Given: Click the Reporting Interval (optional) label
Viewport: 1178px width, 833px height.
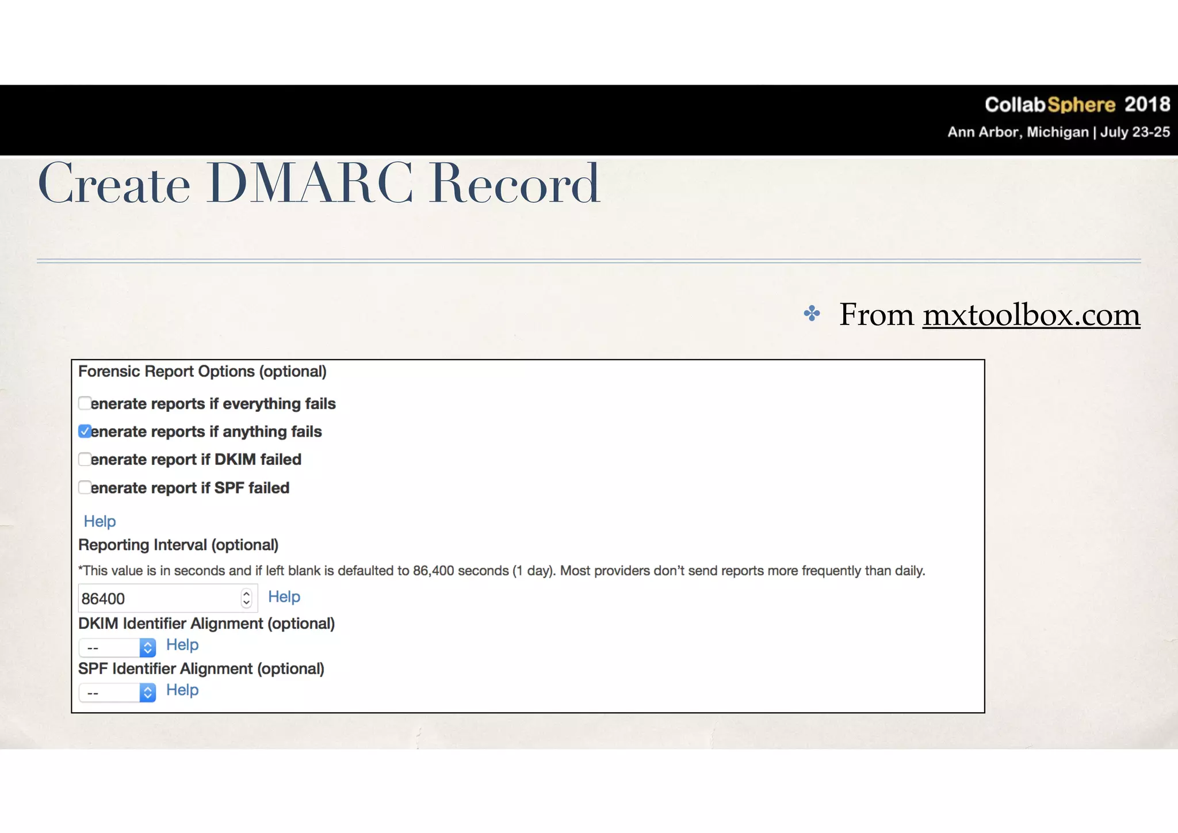Looking at the screenshot, I should (x=178, y=545).
